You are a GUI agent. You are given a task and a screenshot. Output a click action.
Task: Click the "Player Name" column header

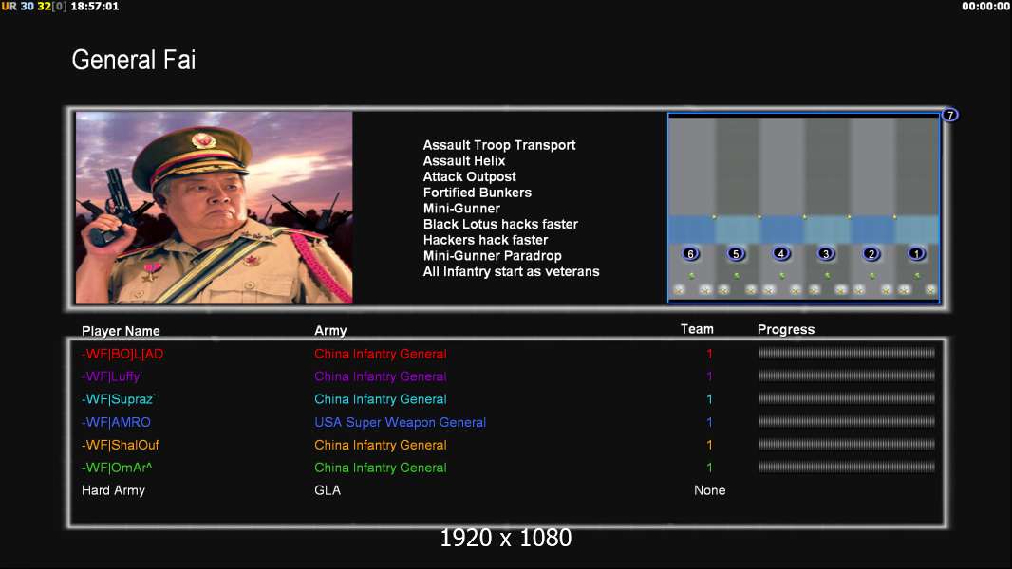[121, 331]
